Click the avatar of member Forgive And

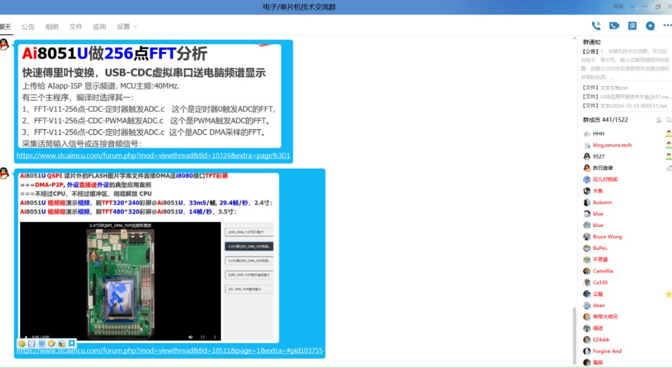[x=587, y=351]
